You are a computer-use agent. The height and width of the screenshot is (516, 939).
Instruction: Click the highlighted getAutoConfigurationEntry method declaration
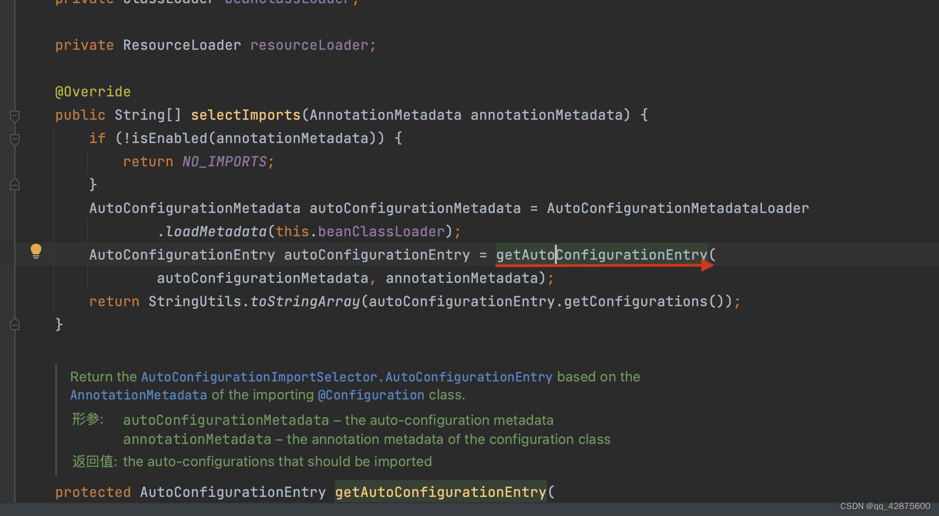pos(440,492)
